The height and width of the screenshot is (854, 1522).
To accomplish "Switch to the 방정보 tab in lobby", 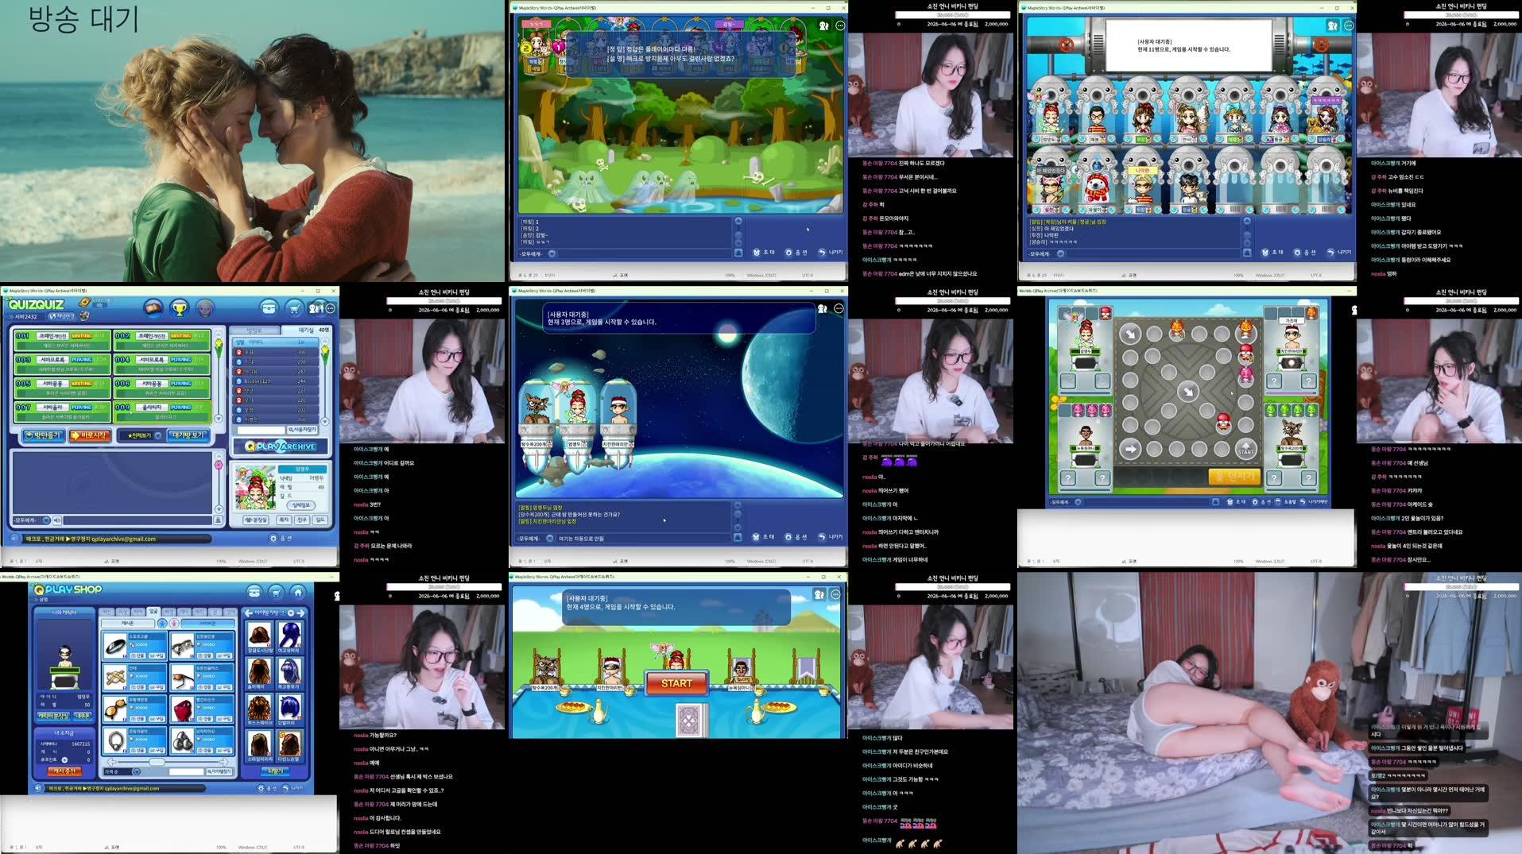I will [x=254, y=330].
